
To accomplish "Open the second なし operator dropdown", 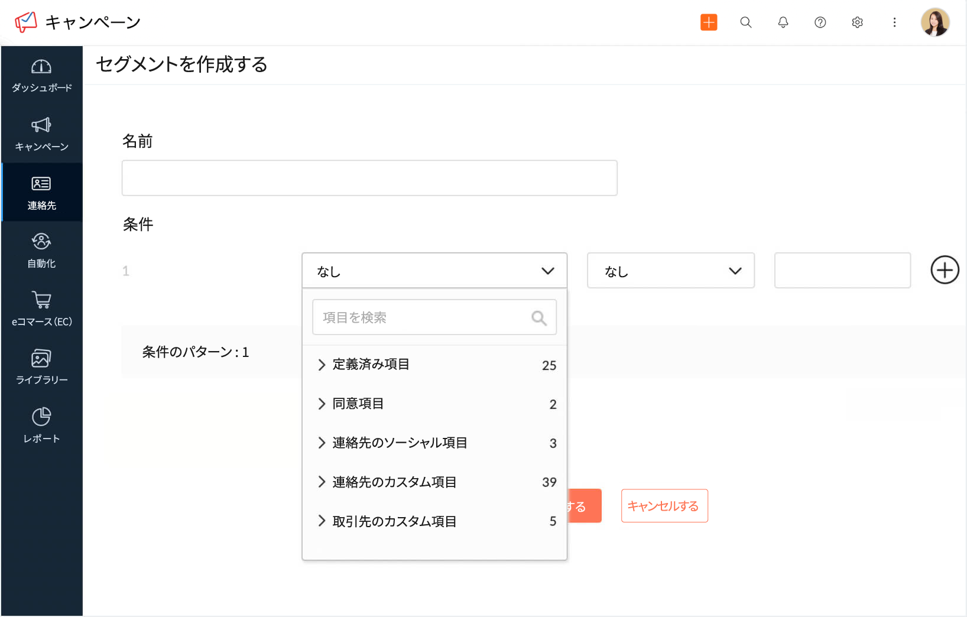I will (x=670, y=271).
